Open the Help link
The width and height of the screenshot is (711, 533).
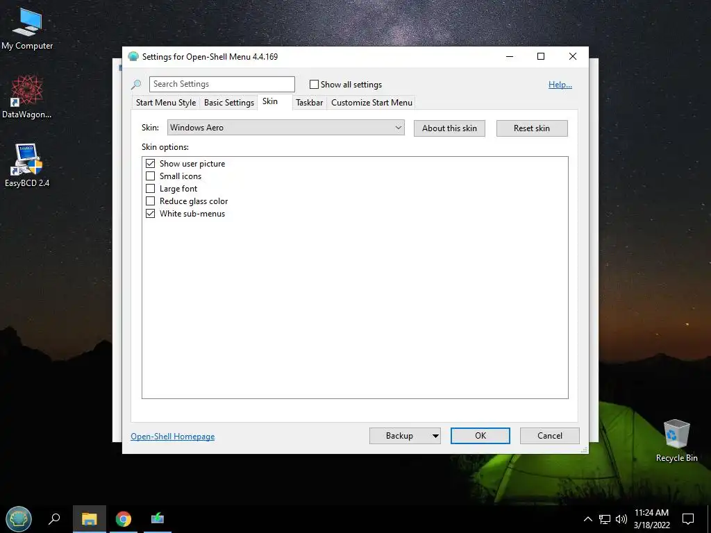pos(560,85)
